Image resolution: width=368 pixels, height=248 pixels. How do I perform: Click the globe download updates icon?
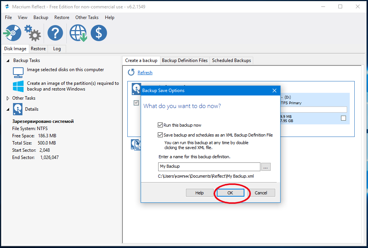[78, 33]
